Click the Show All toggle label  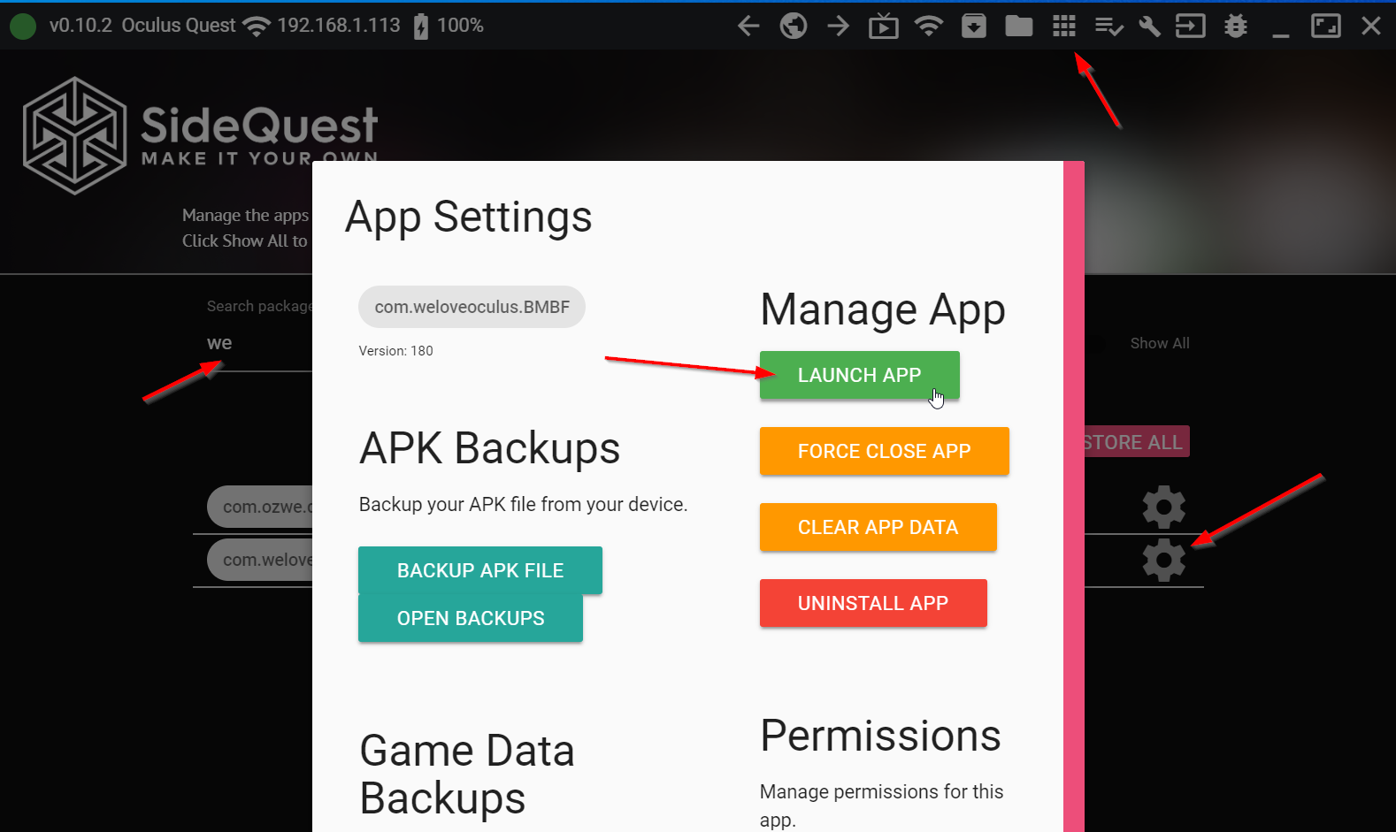pyautogui.click(x=1159, y=343)
